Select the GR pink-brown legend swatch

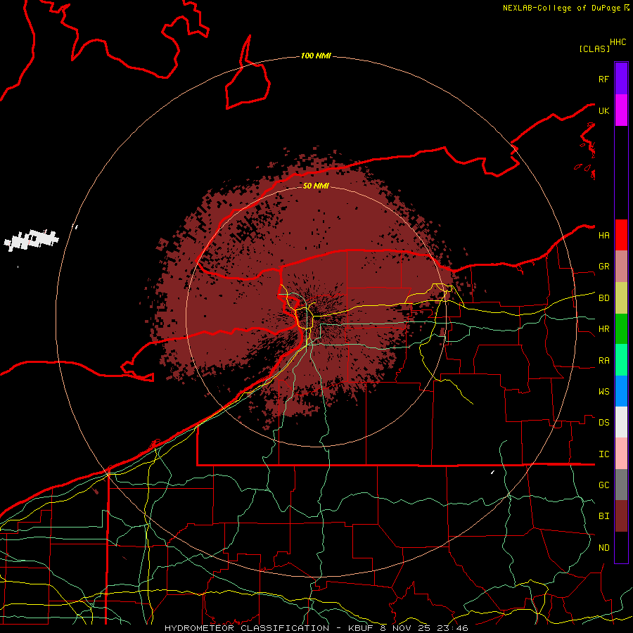click(x=621, y=267)
